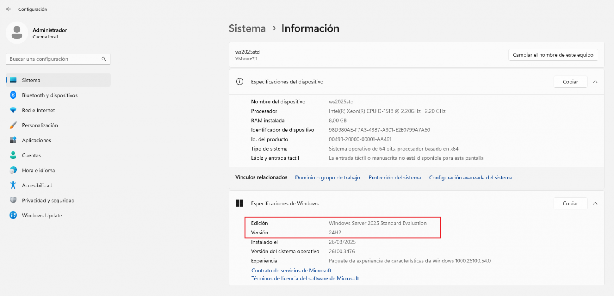Collapse Especificaciones del dispositivo section chevron
The height and width of the screenshot is (296, 614).
click(595, 81)
